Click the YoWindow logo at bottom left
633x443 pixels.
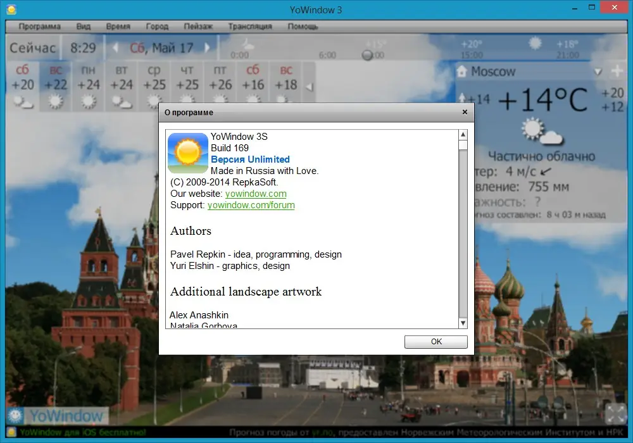pos(58,416)
